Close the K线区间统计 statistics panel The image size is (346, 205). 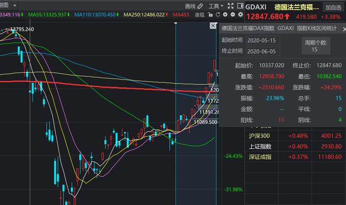pyautogui.click(x=344, y=29)
